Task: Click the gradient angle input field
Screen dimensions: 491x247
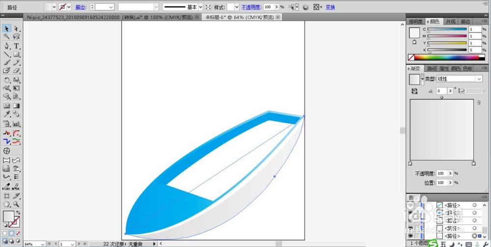Action: pos(441,91)
